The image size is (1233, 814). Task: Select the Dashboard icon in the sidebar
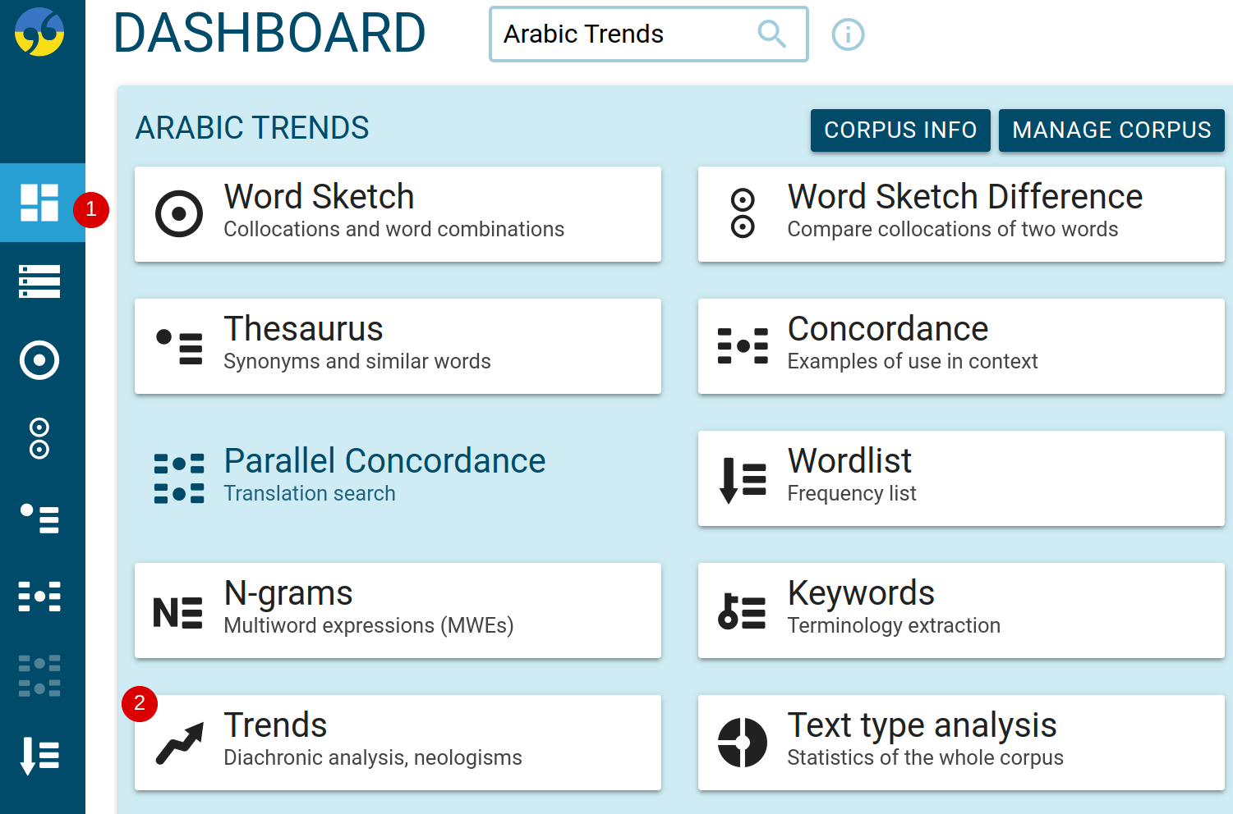39,203
